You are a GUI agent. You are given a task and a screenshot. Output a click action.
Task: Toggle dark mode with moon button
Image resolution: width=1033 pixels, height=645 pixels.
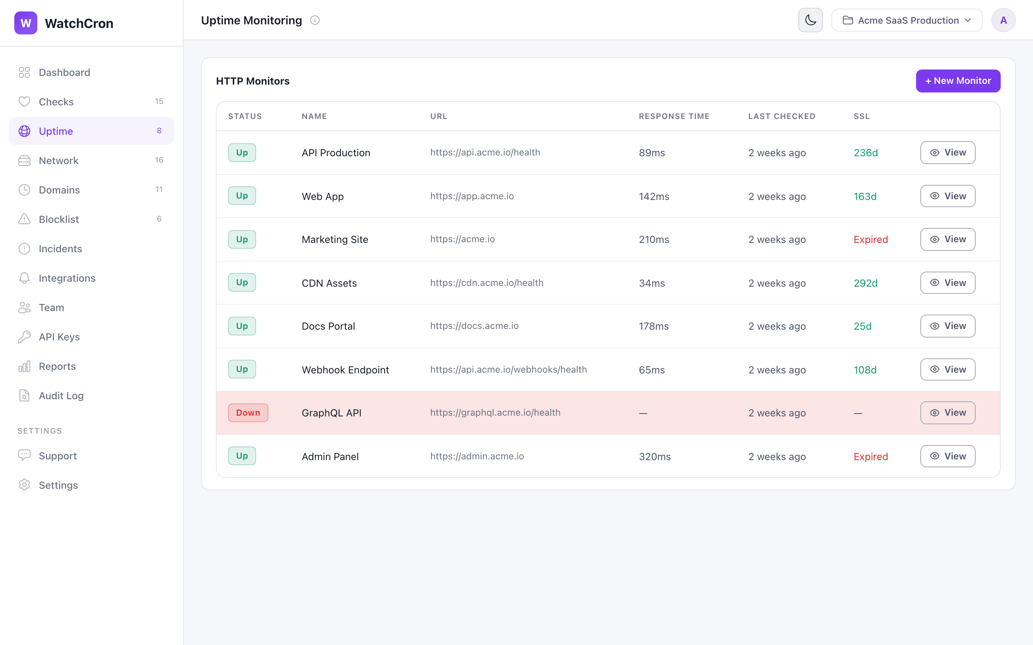[x=810, y=20]
